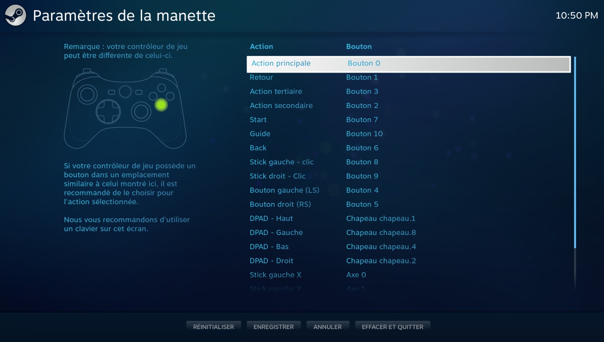
Task: Click EFFACER ET QUITTER button
Action: click(x=392, y=327)
